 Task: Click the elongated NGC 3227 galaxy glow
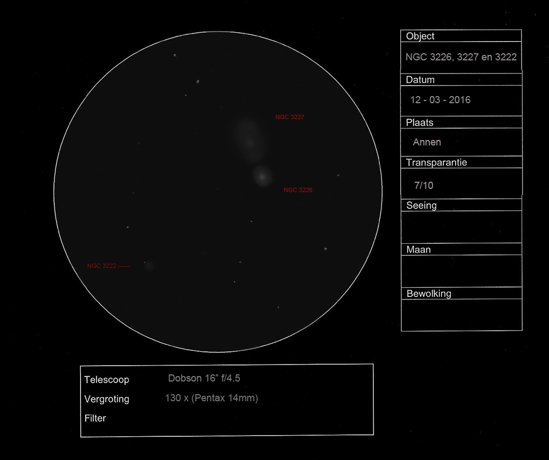[249, 140]
